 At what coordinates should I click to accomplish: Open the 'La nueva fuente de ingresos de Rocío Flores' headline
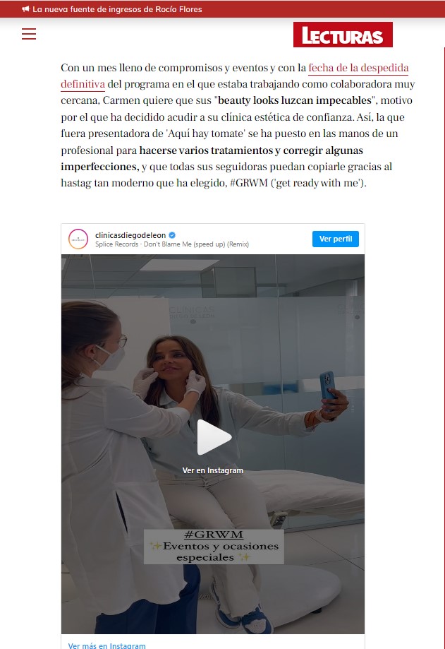pyautogui.click(x=117, y=9)
